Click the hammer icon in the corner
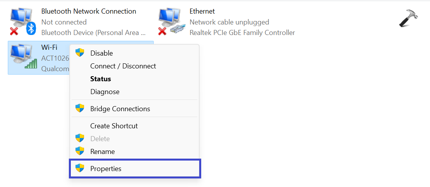This screenshot has width=430, height=187. 408,18
